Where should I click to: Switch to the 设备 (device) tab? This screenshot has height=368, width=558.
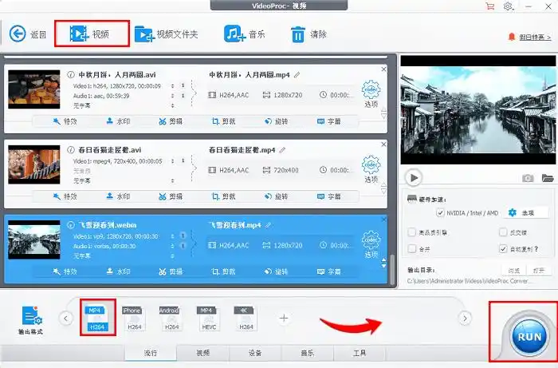(255, 353)
